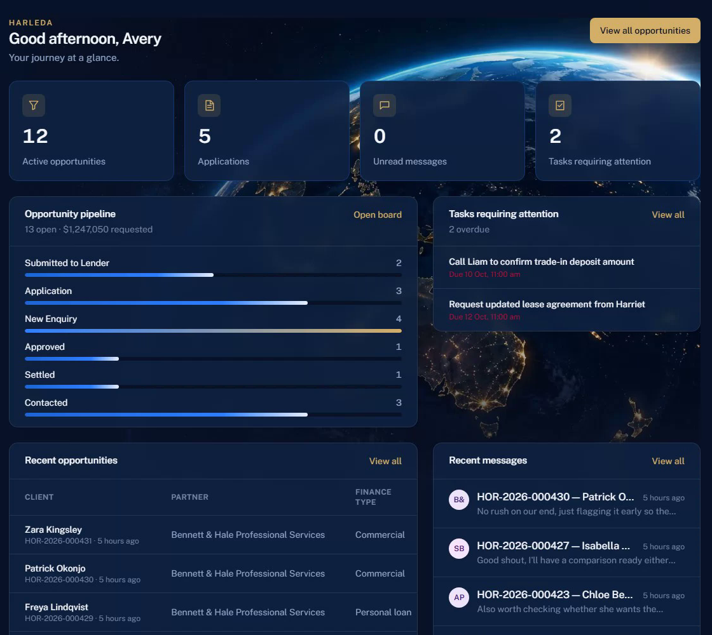Open message HOR-2026-000430 — Patrick O...
The width and height of the screenshot is (712, 635).
click(566, 504)
